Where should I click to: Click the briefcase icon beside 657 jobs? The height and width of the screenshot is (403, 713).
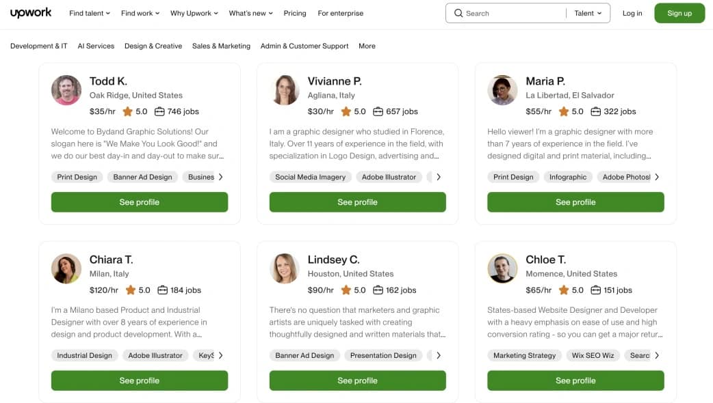(378, 111)
